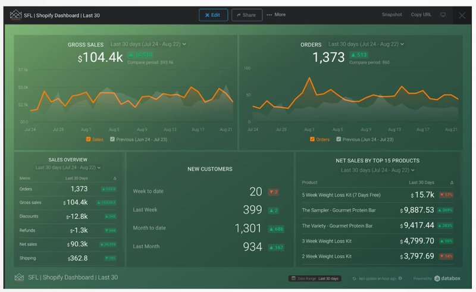Click the green badge for The Variety row
Image resolution: width=476 pixels, height=292 pixels.
[445, 225]
